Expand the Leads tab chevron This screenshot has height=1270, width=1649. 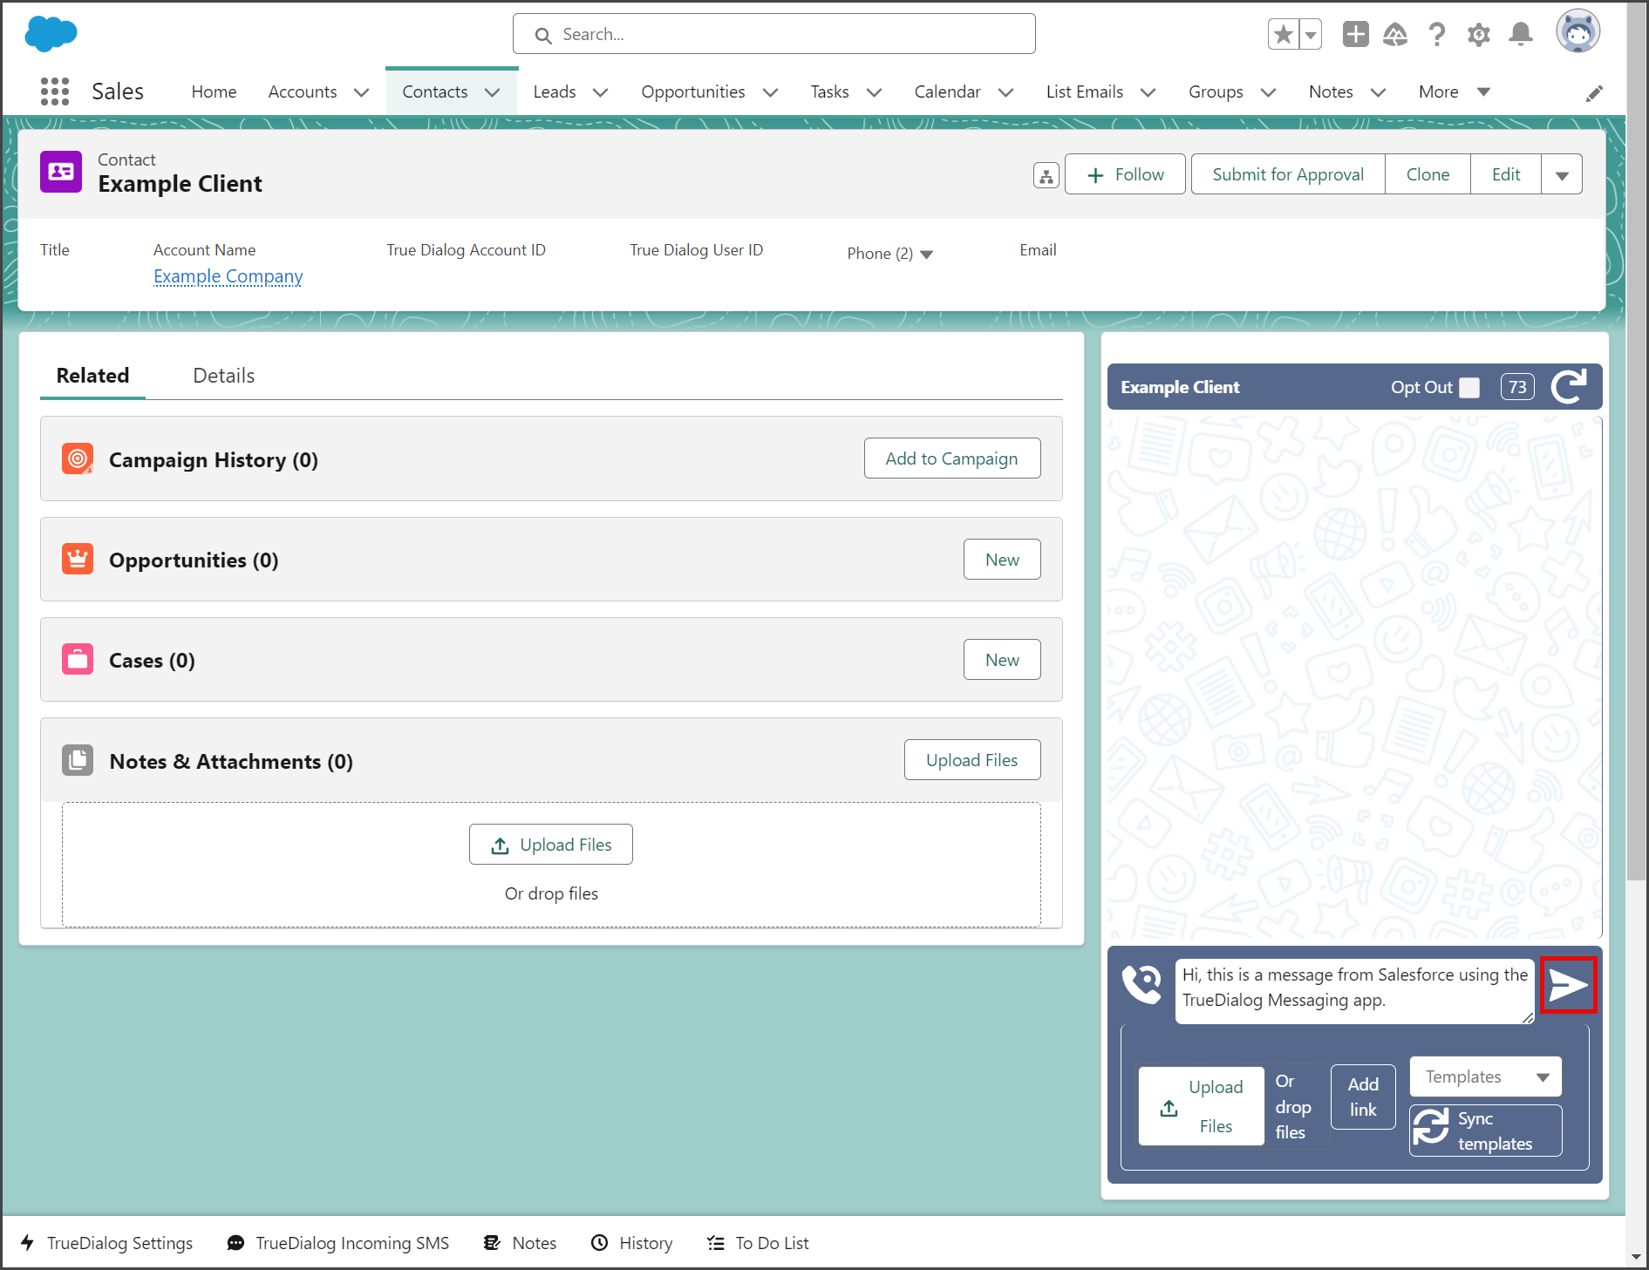(600, 92)
